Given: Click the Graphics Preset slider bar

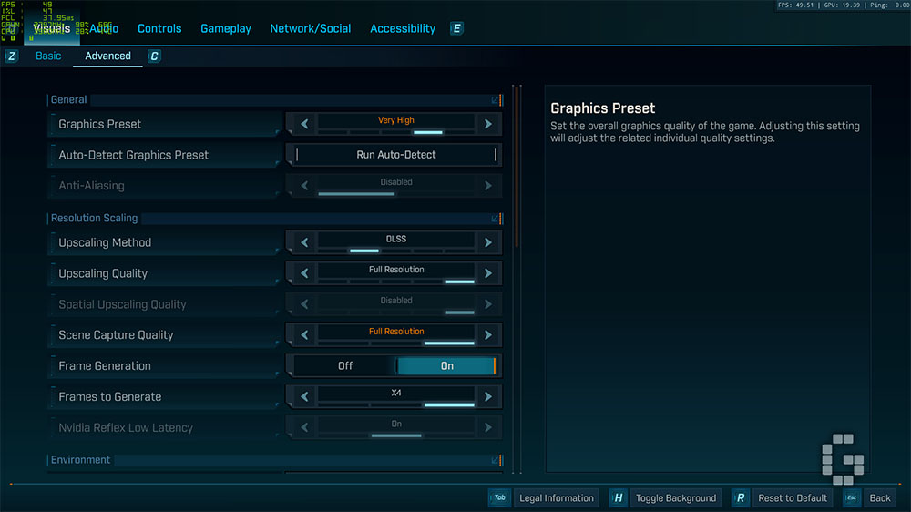Looking at the screenshot, I should (395, 132).
